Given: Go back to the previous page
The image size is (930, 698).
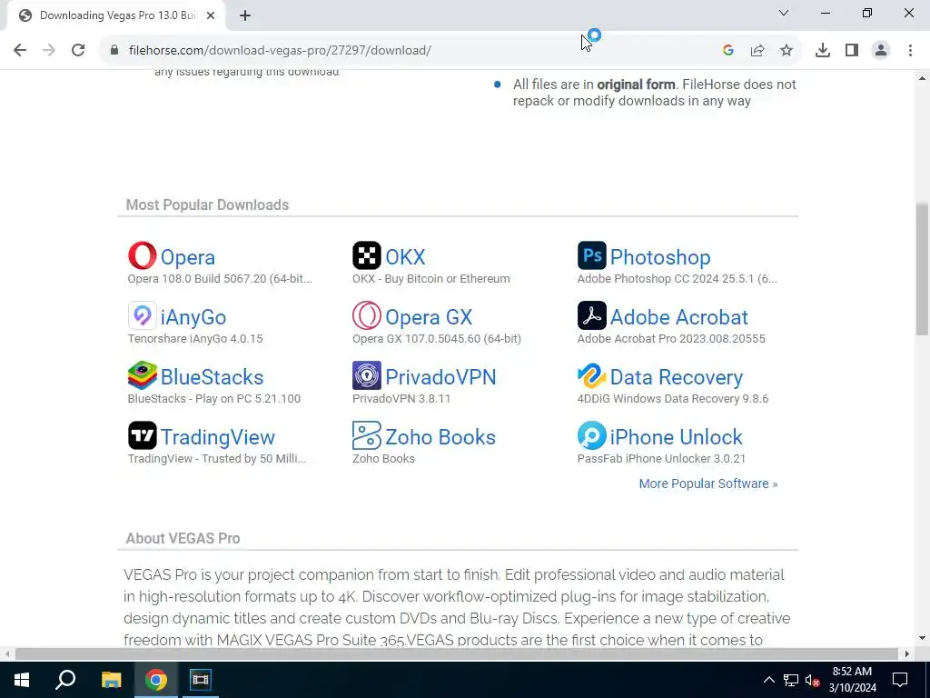Looking at the screenshot, I should coord(20,51).
